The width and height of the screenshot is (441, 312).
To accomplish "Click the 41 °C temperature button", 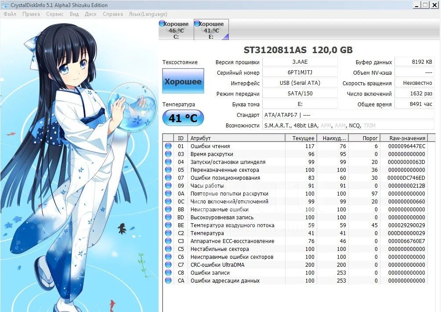I will point(183,118).
